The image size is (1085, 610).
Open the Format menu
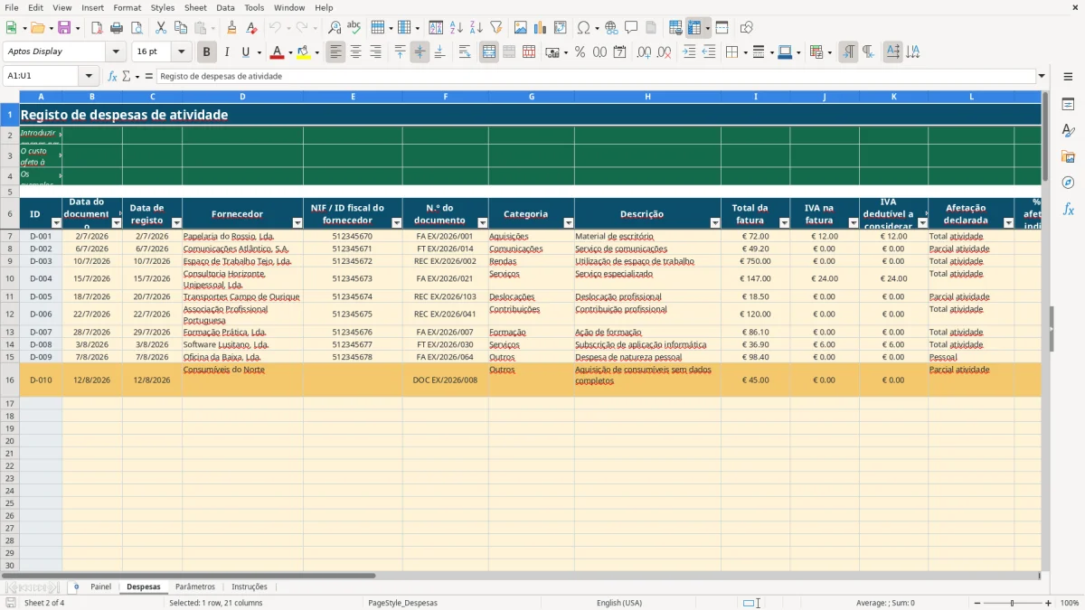pos(127,7)
